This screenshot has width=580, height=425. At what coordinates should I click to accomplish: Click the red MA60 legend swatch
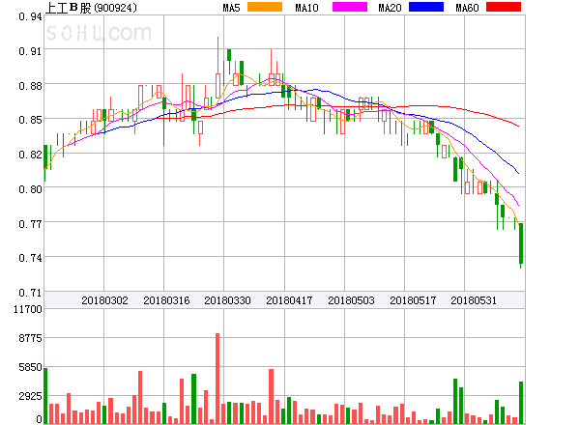click(504, 7)
